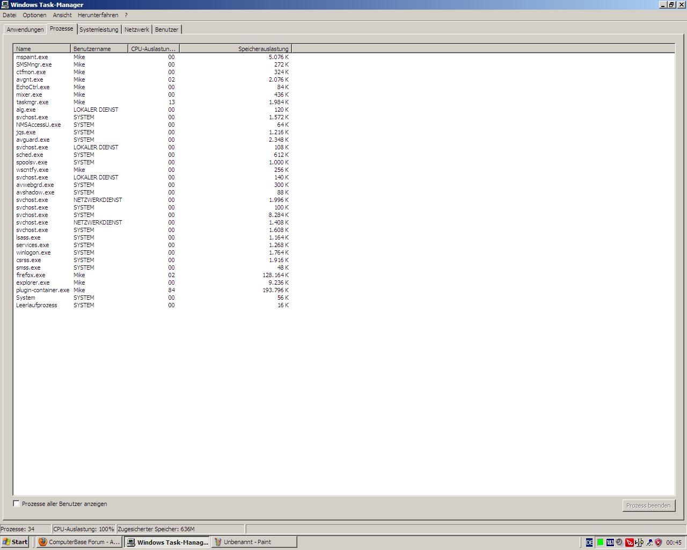
Task: Click the speaker volume tray icon
Action: [x=619, y=542]
